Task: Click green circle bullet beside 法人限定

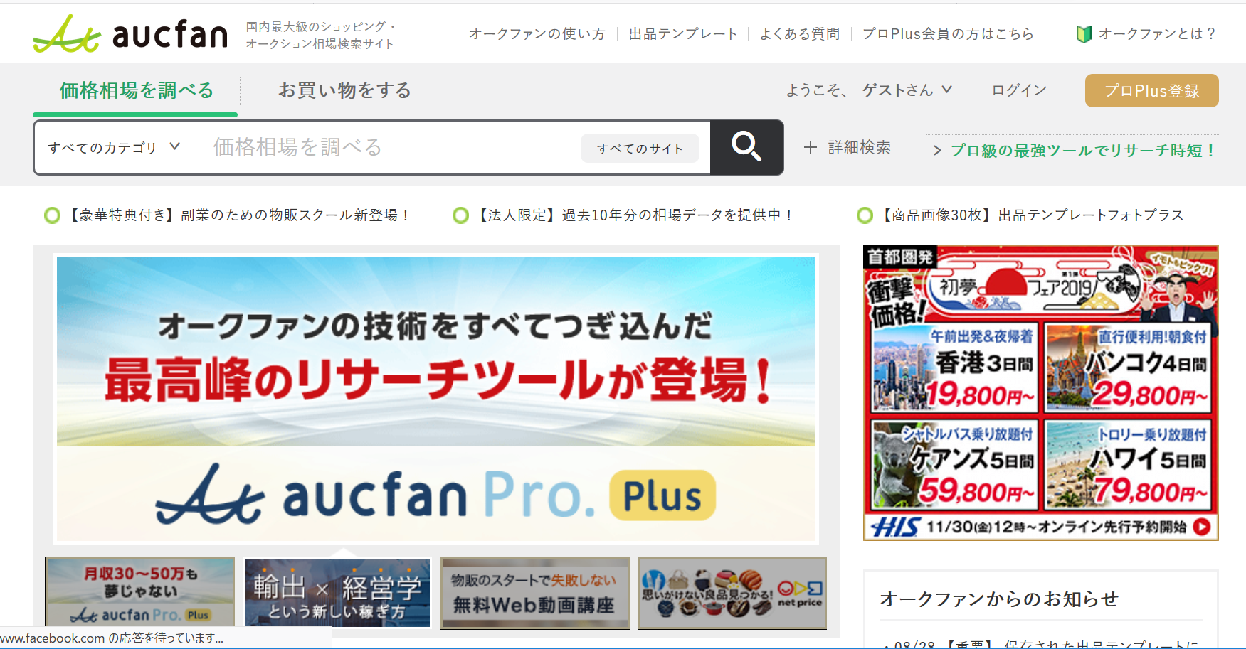Action: pyautogui.click(x=460, y=215)
